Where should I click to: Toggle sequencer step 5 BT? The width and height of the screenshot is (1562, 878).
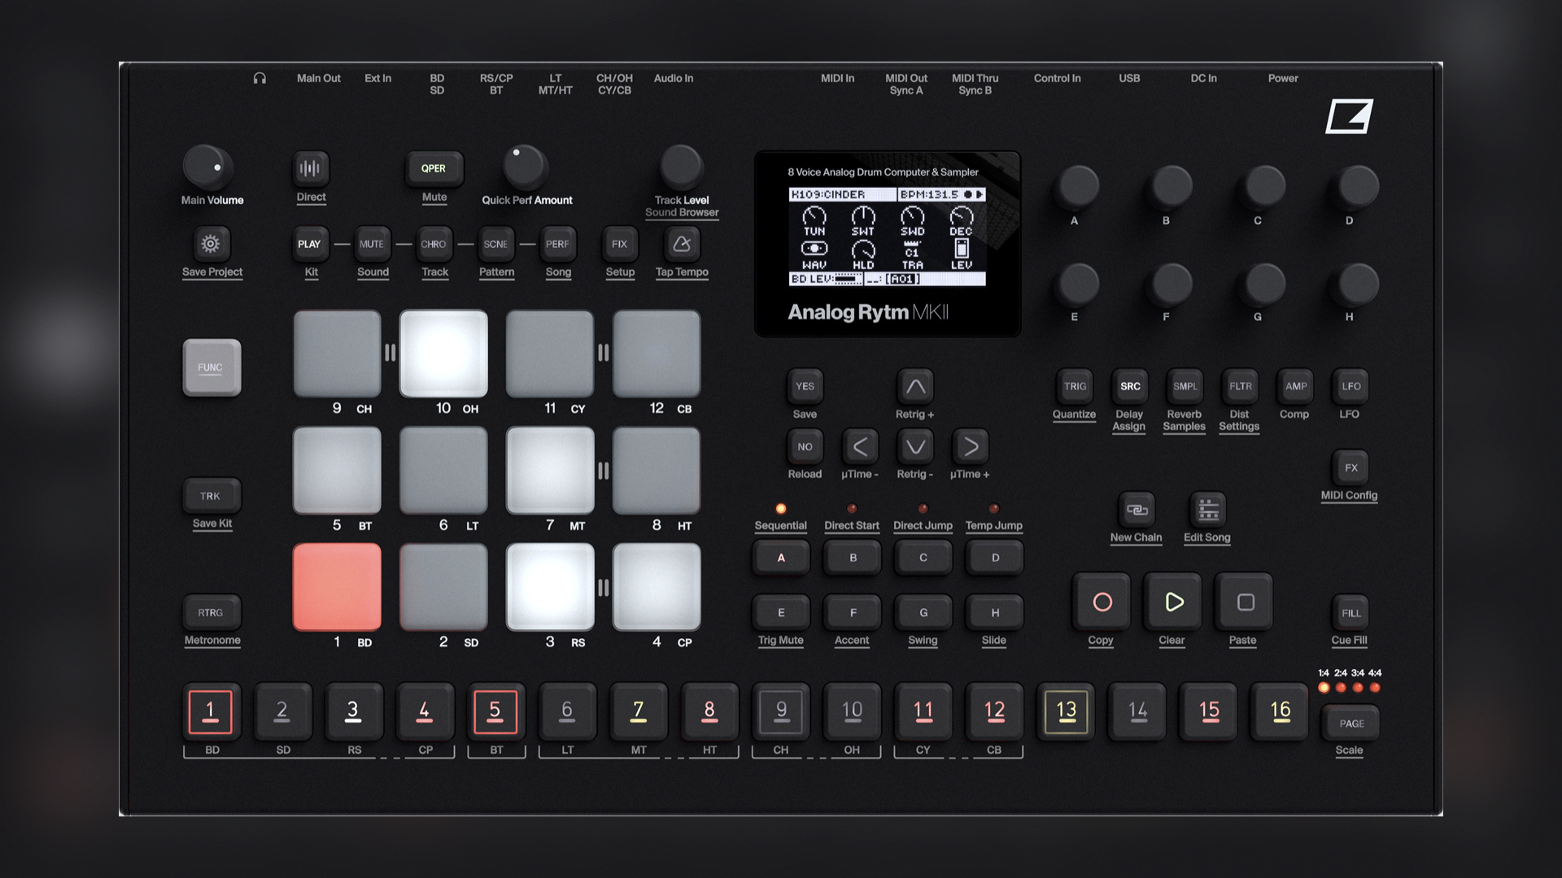pos(495,711)
